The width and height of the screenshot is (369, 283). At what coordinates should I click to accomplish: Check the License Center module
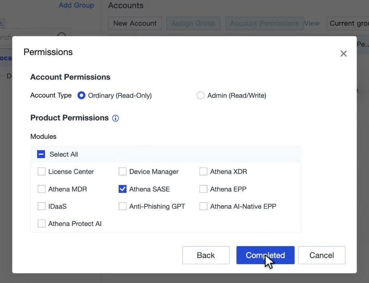point(41,171)
